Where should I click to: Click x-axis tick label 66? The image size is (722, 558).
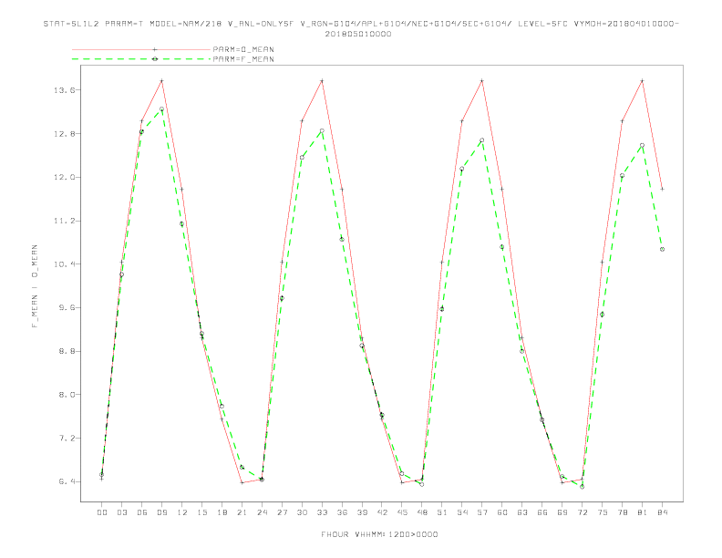tap(542, 512)
